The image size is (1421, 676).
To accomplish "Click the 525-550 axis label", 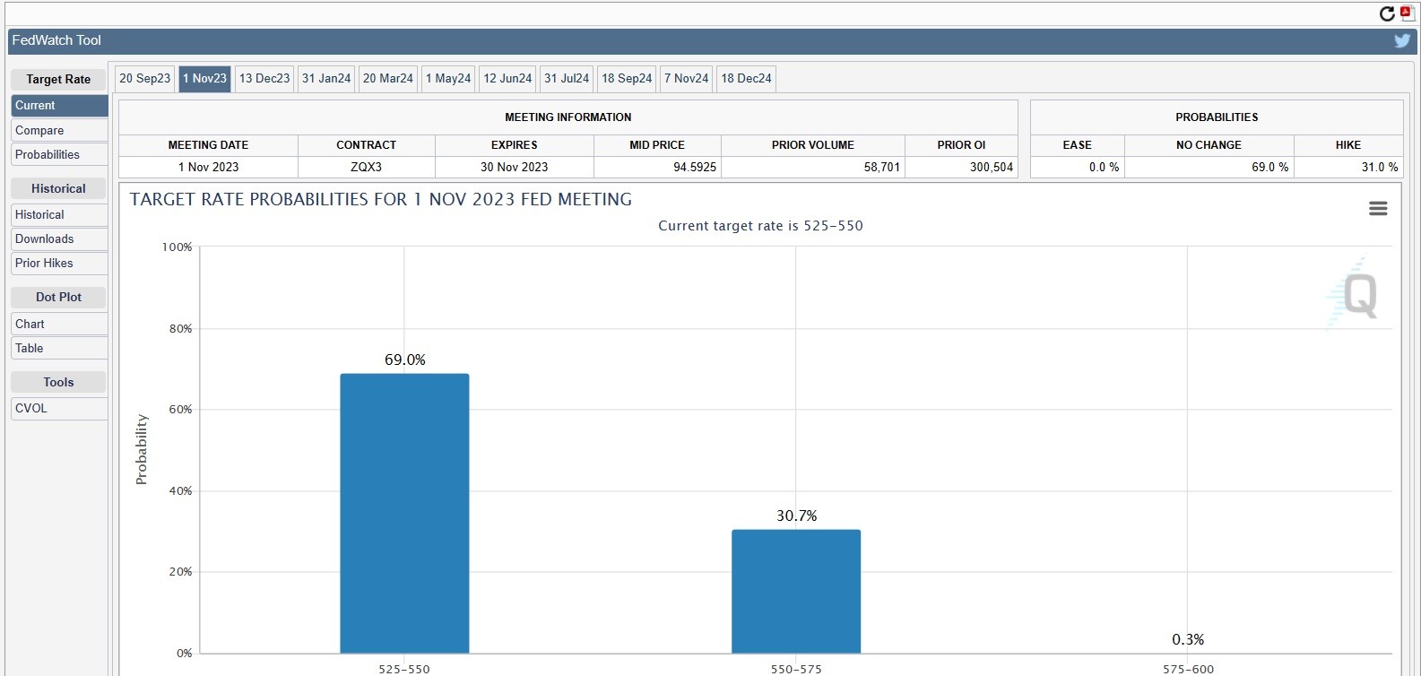I will tap(404, 669).
